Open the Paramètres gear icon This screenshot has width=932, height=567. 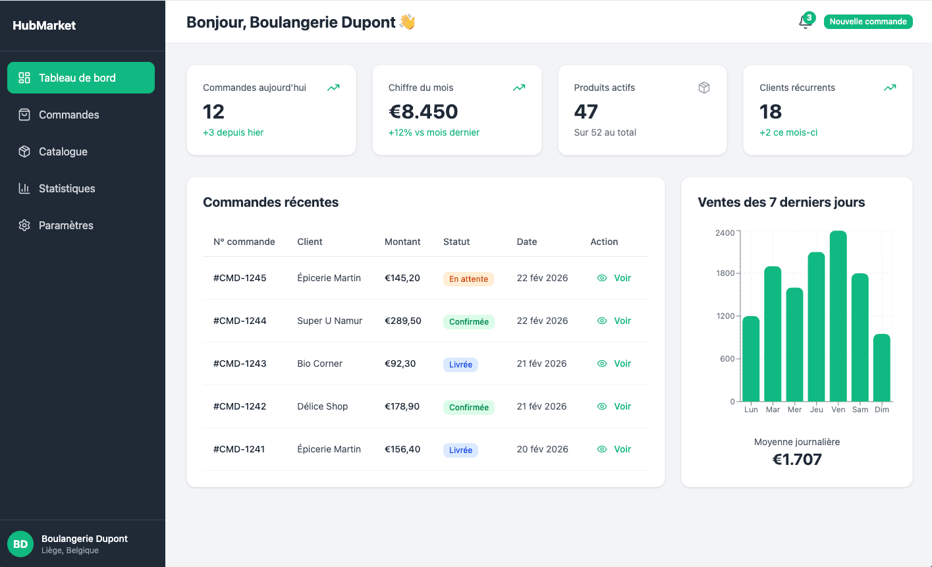pos(24,225)
